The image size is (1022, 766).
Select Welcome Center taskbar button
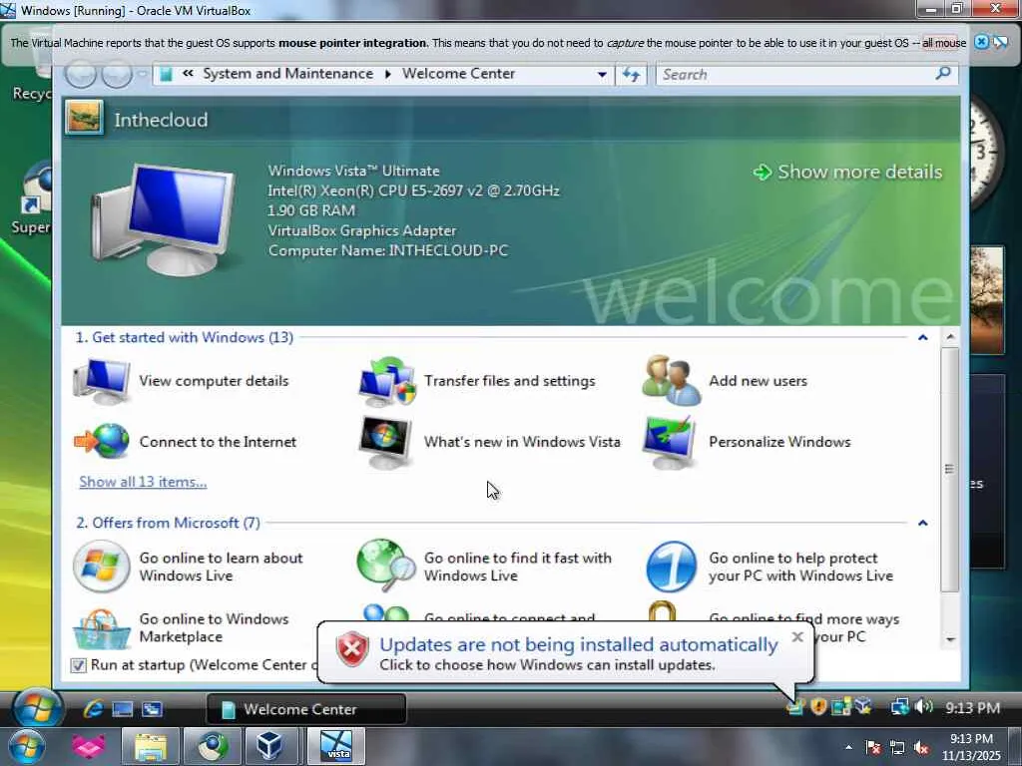coord(306,709)
